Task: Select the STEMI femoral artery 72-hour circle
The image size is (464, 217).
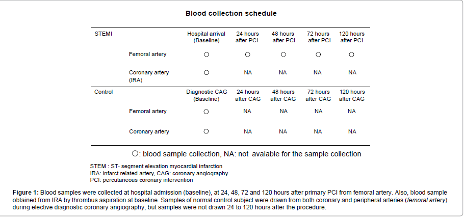Action: 318,55
